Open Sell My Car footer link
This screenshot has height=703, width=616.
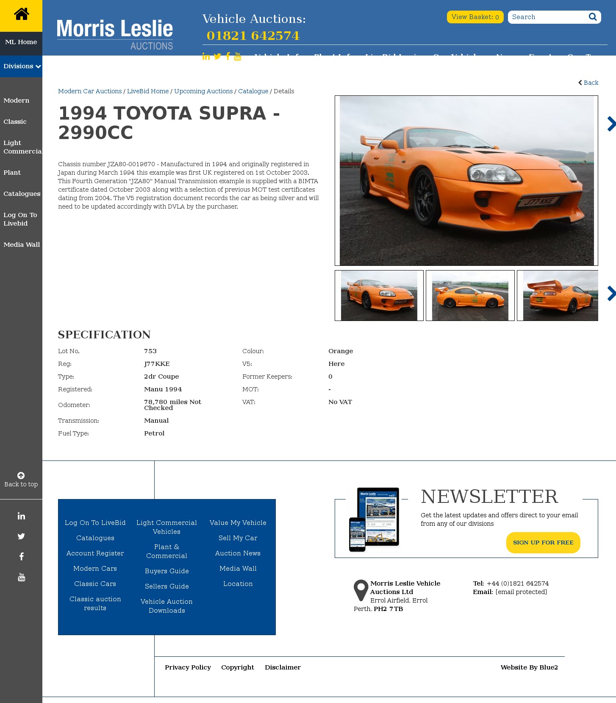(238, 538)
